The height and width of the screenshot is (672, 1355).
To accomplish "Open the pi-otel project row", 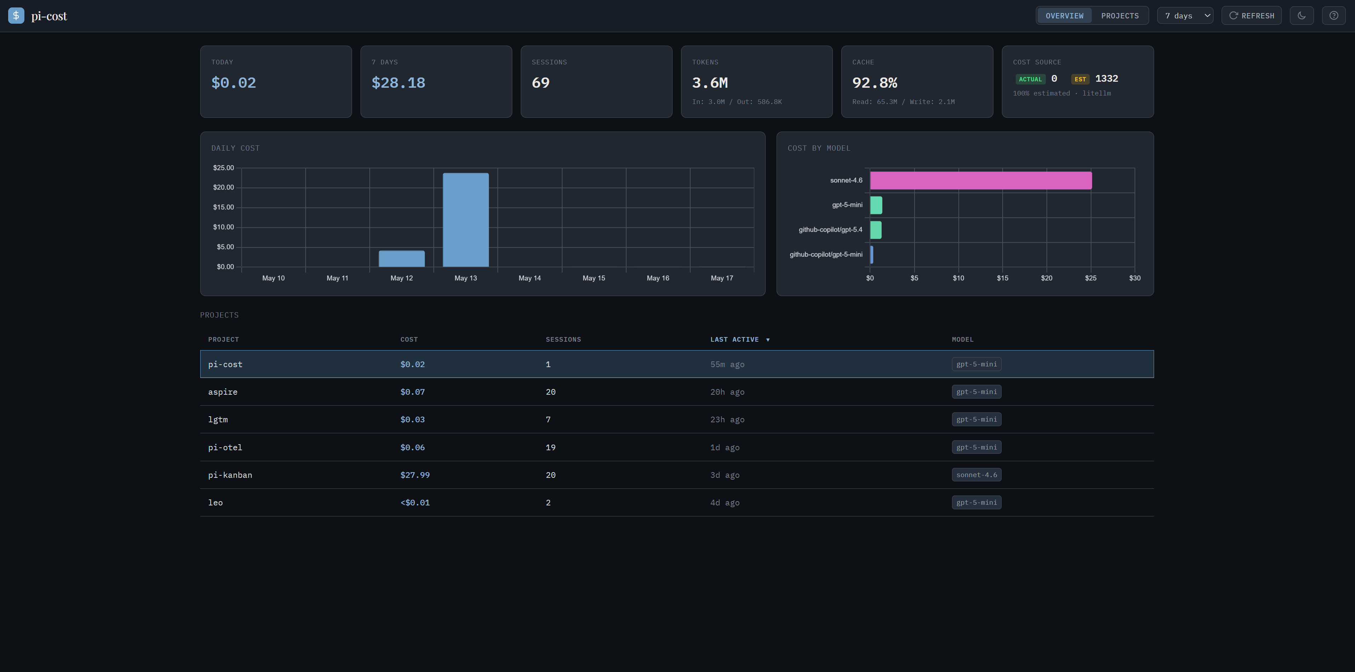I will point(676,447).
